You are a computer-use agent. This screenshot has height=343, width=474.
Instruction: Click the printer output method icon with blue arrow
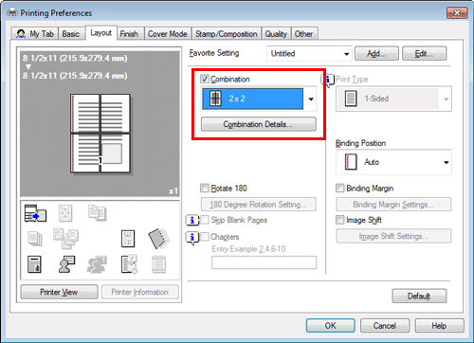coord(35,213)
